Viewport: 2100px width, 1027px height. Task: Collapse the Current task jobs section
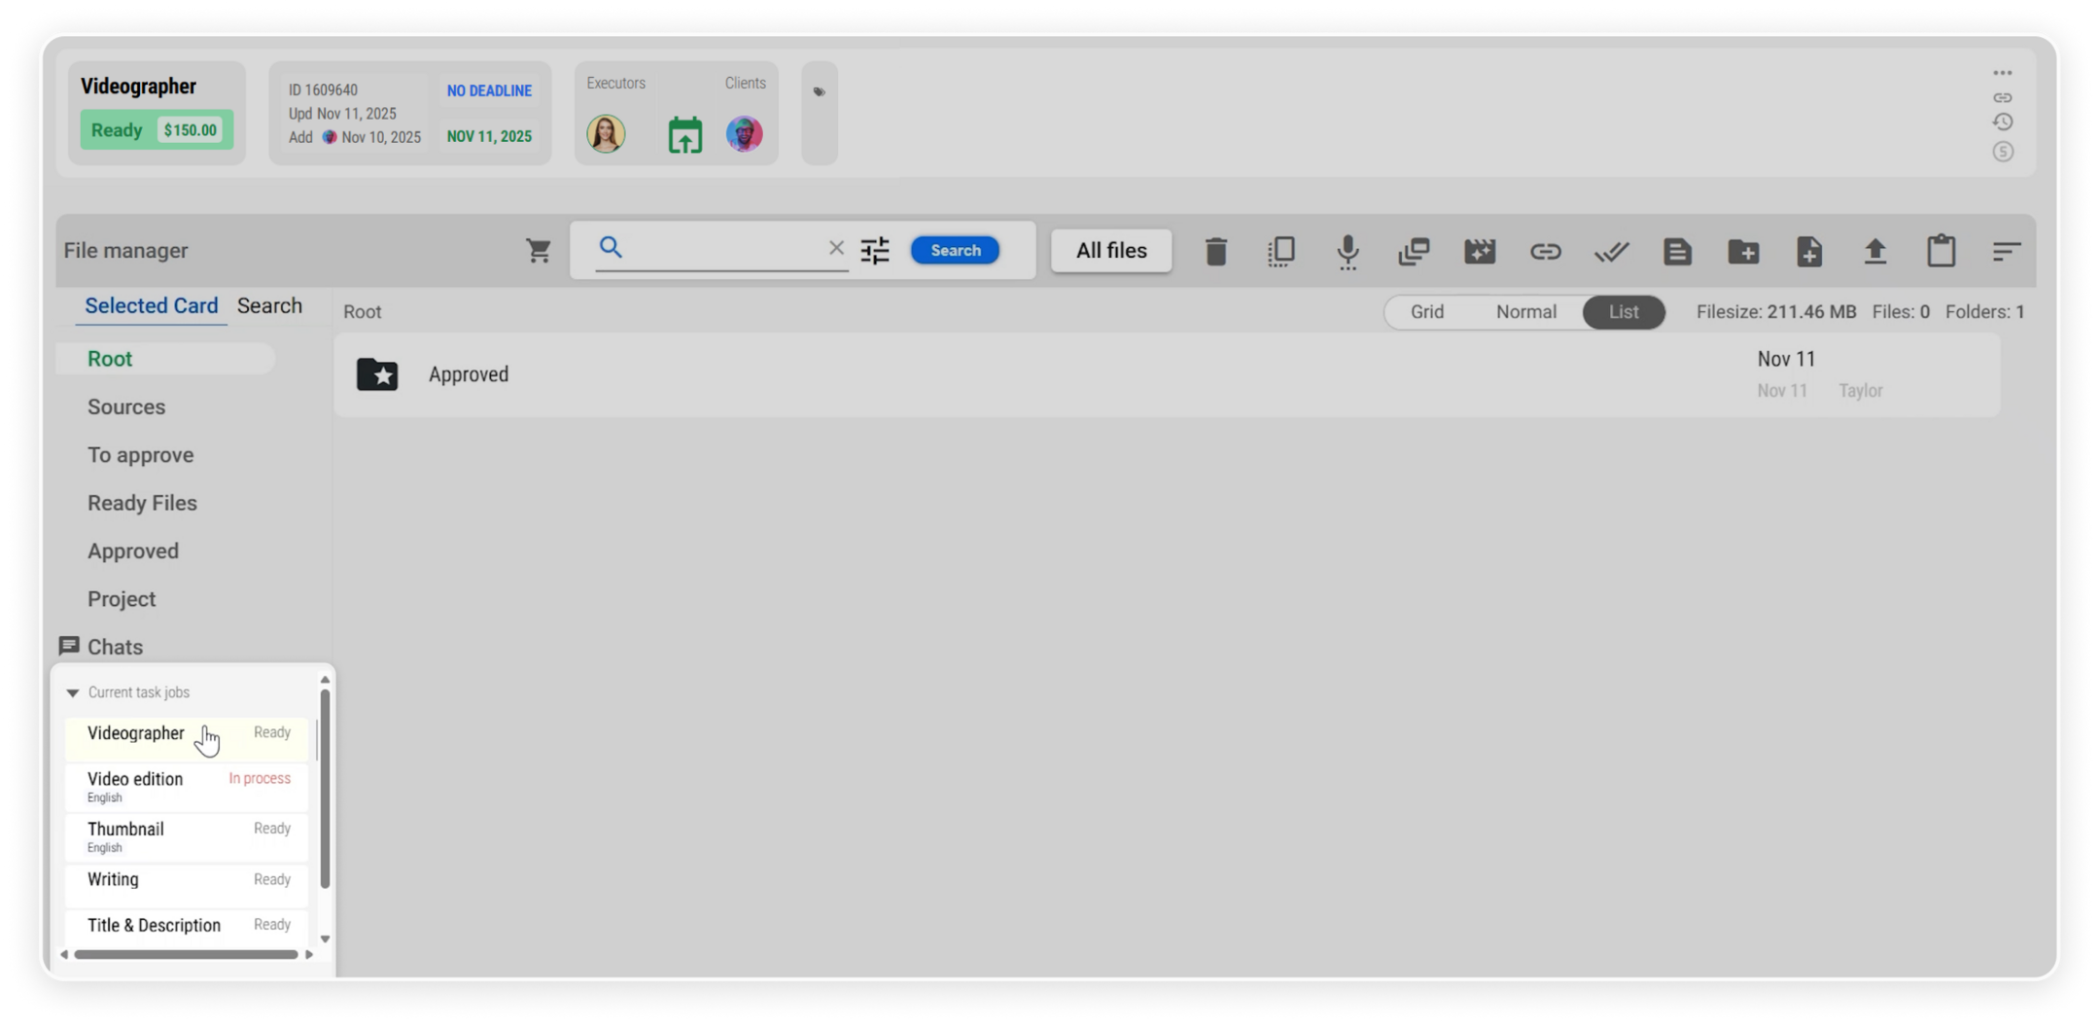click(x=73, y=693)
